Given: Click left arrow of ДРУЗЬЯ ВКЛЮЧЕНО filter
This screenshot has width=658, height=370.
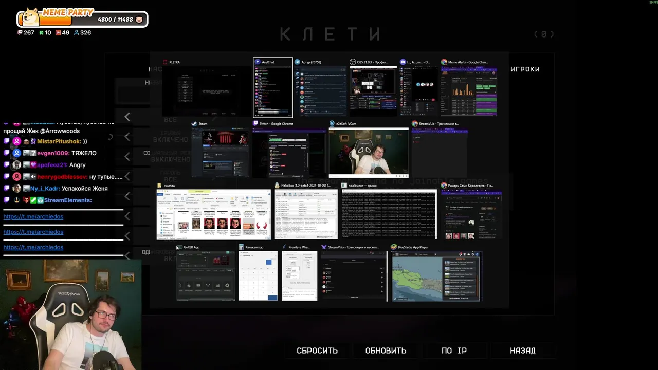Looking at the screenshot, I should point(127,137).
